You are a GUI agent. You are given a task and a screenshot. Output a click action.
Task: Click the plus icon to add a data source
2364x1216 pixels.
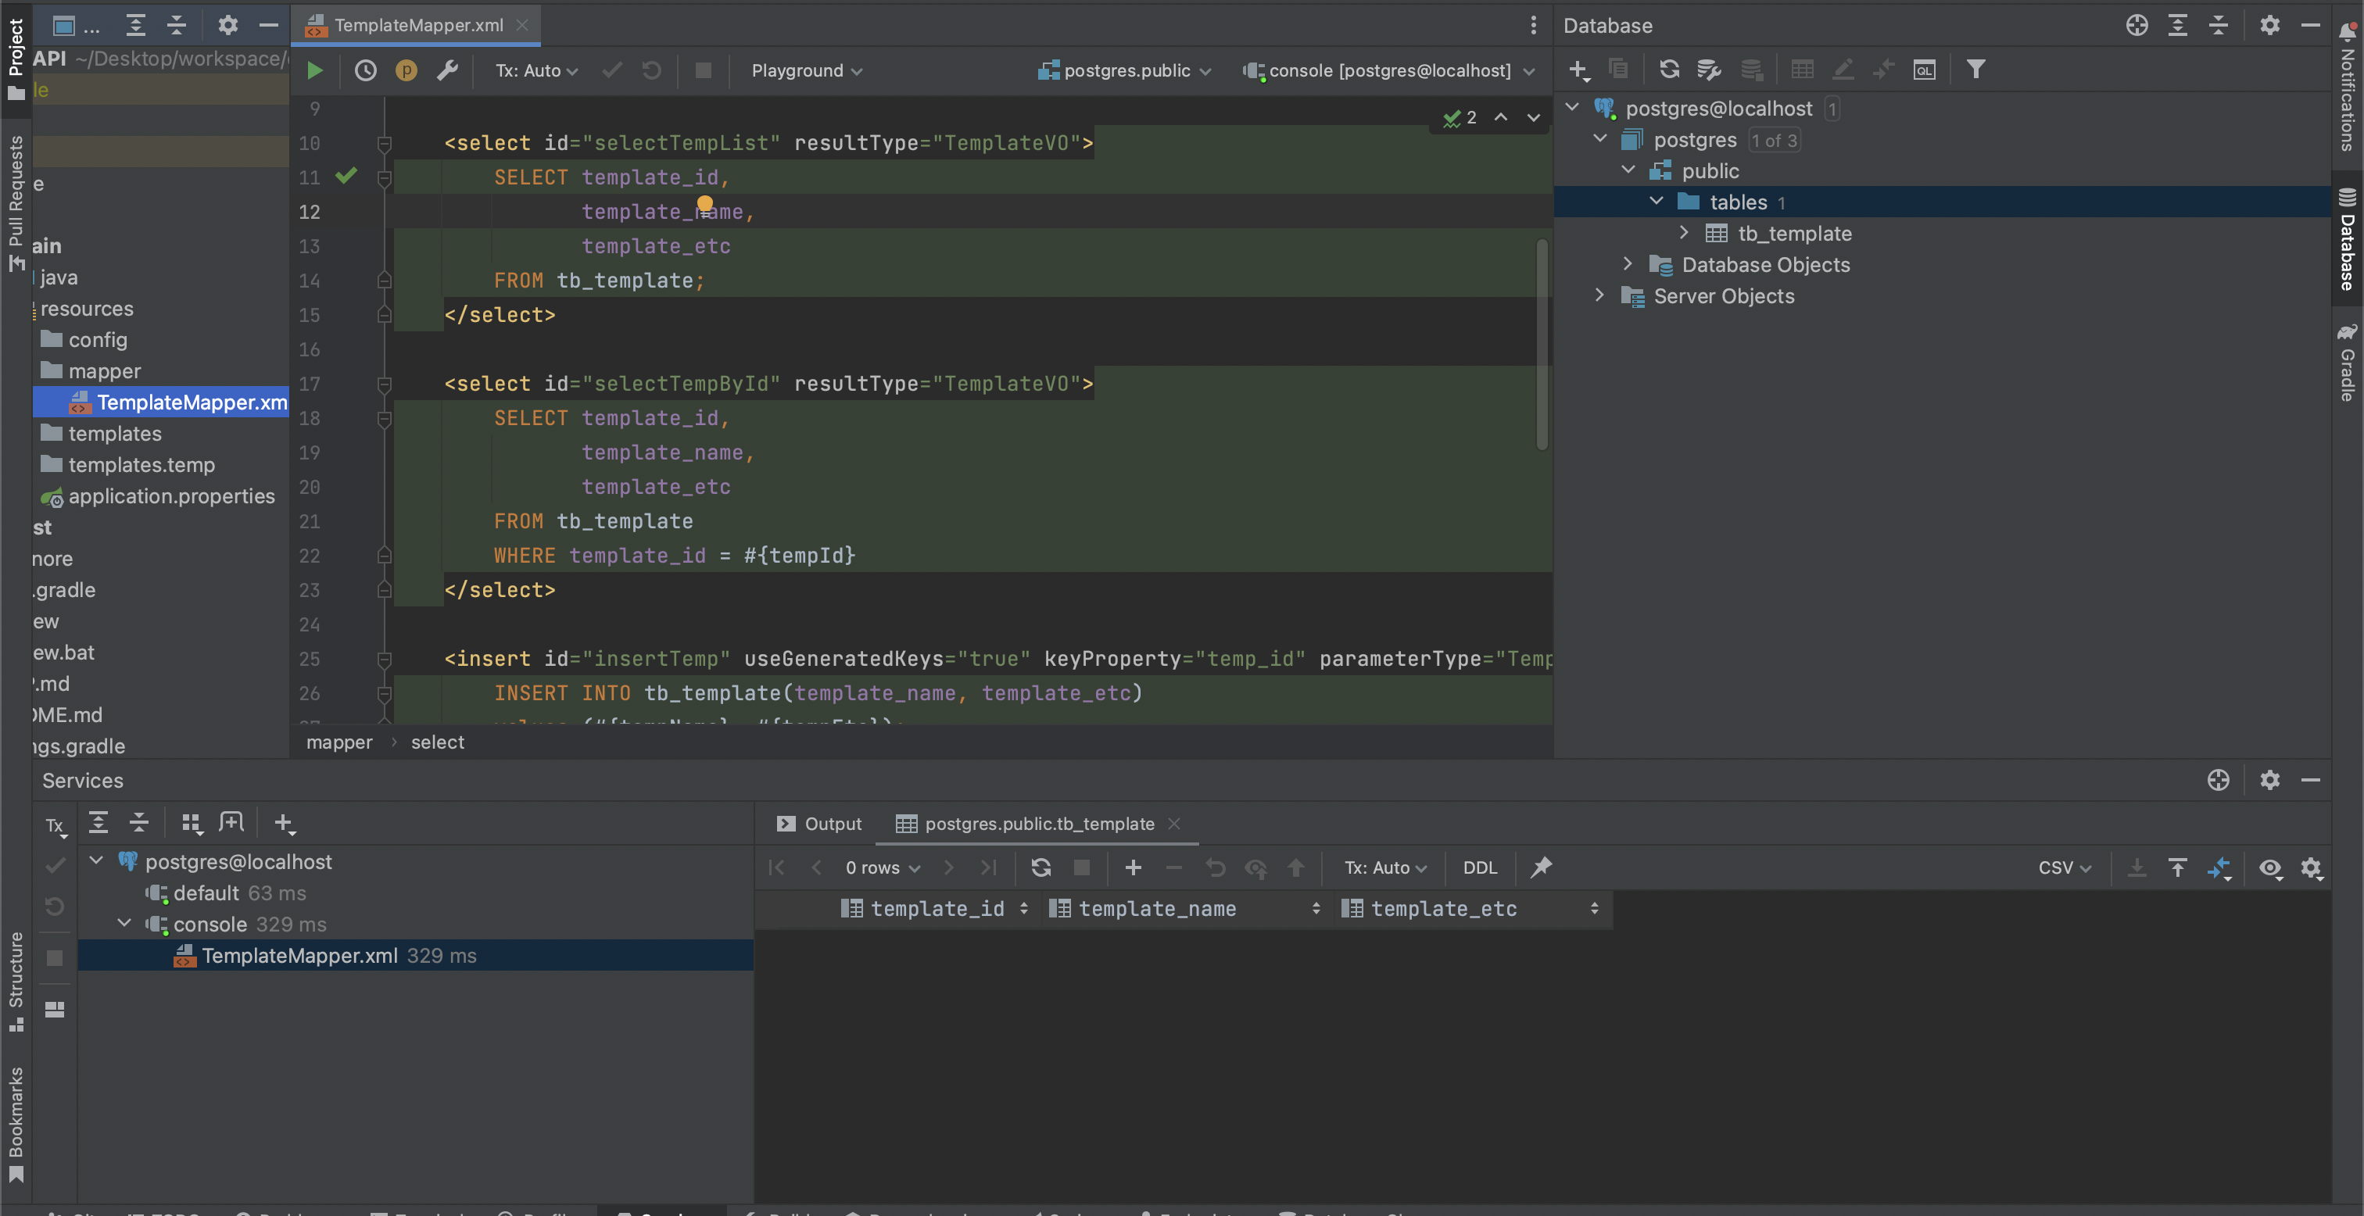pos(1578,70)
